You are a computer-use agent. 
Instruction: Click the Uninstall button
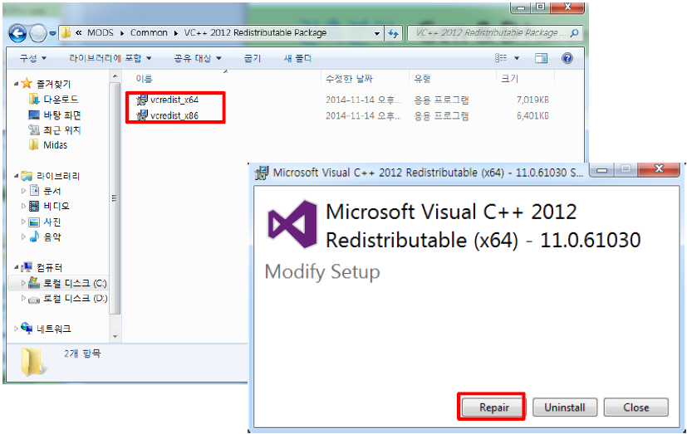565,407
